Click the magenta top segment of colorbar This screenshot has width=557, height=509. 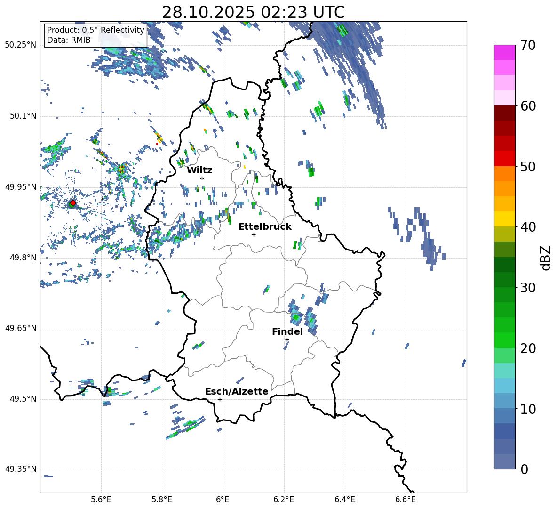504,52
